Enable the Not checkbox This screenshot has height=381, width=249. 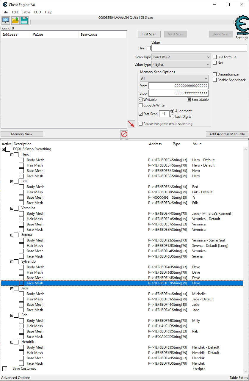pos(215,63)
